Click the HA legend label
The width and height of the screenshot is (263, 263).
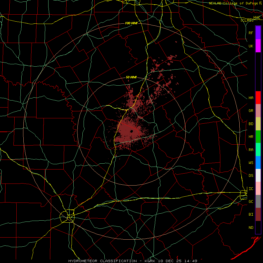(x=251, y=98)
